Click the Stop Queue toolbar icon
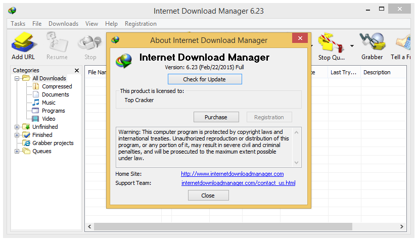 [x=331, y=42]
